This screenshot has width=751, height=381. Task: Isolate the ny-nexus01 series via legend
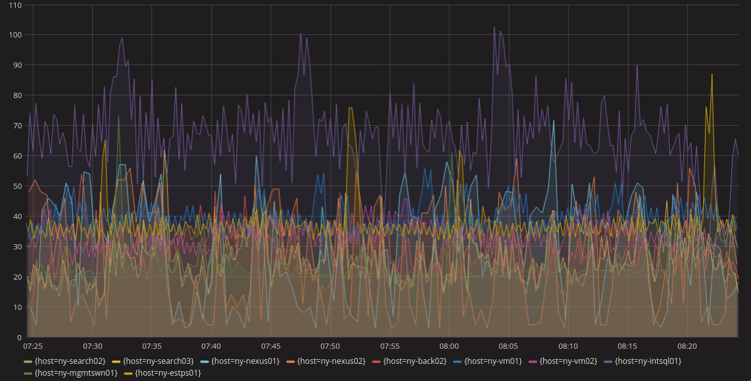pos(244,361)
